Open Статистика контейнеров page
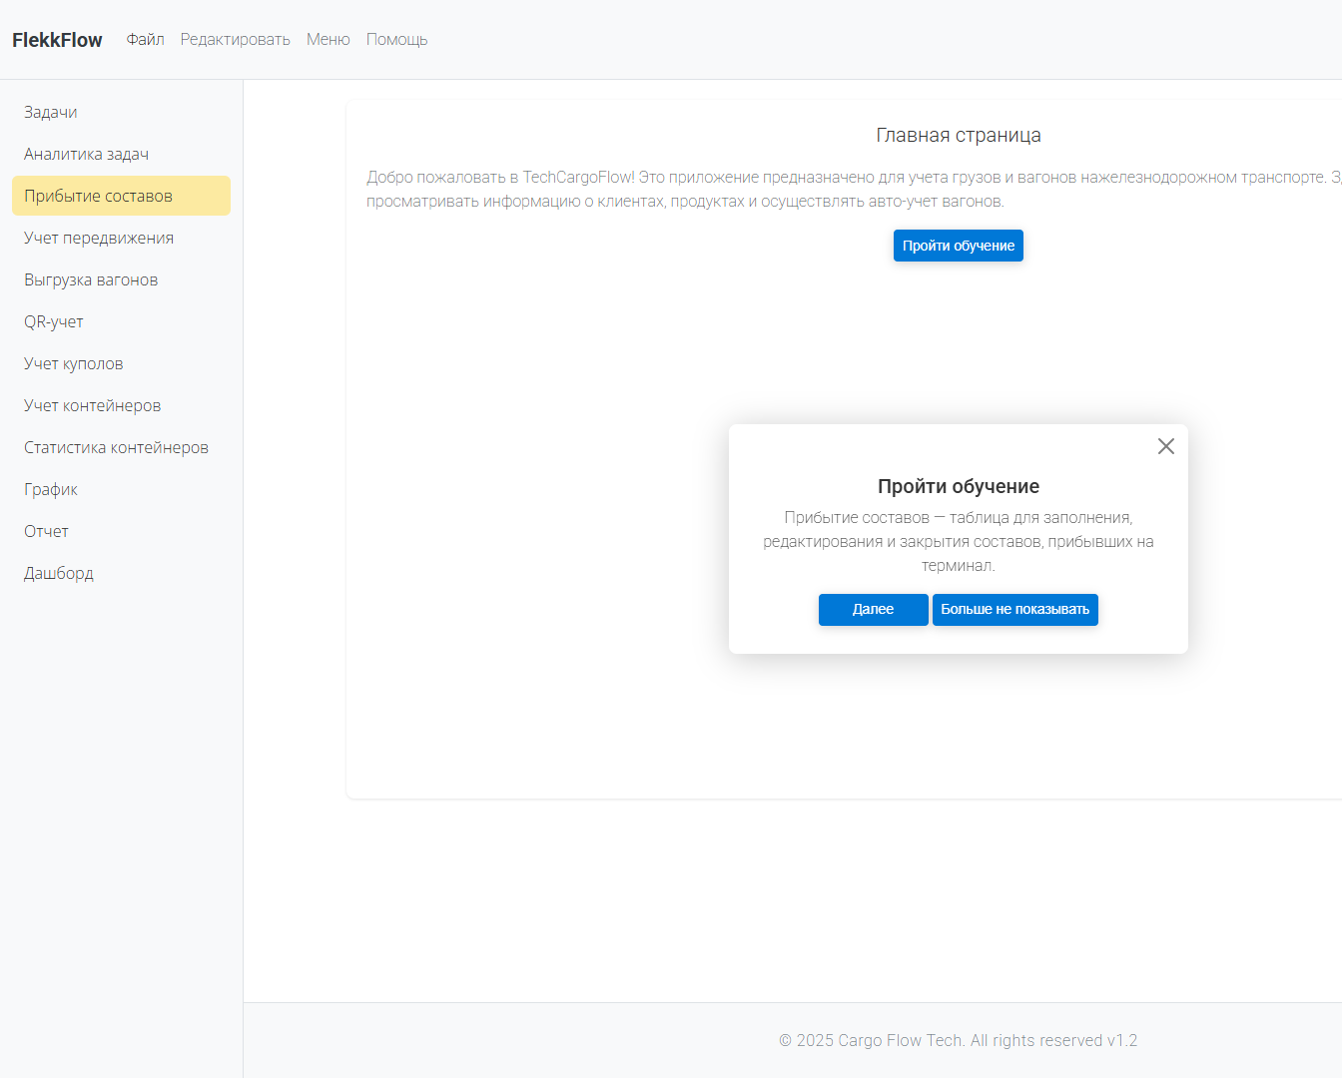Viewport: 1342px width, 1078px height. coord(116,448)
